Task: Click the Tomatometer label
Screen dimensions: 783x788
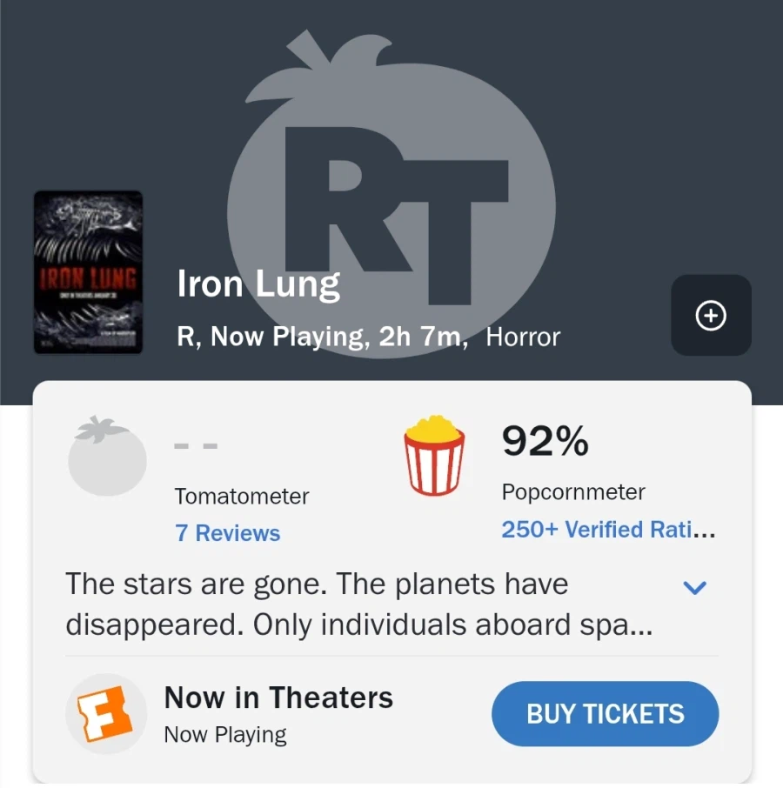Action: coord(242,497)
